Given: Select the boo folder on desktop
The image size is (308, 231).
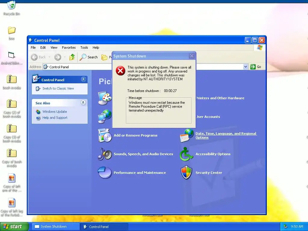Looking at the screenshot, I should [x=12, y=30].
